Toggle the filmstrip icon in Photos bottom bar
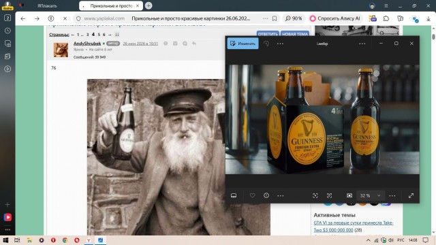Viewport: 436px width, 245px height. pos(234,195)
